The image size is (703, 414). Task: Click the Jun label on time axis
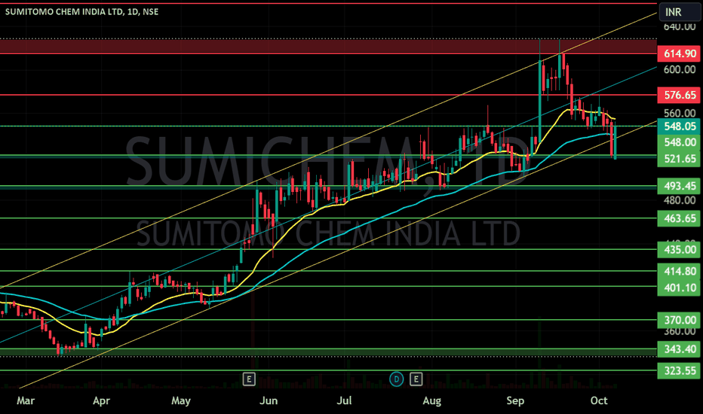[x=269, y=400]
